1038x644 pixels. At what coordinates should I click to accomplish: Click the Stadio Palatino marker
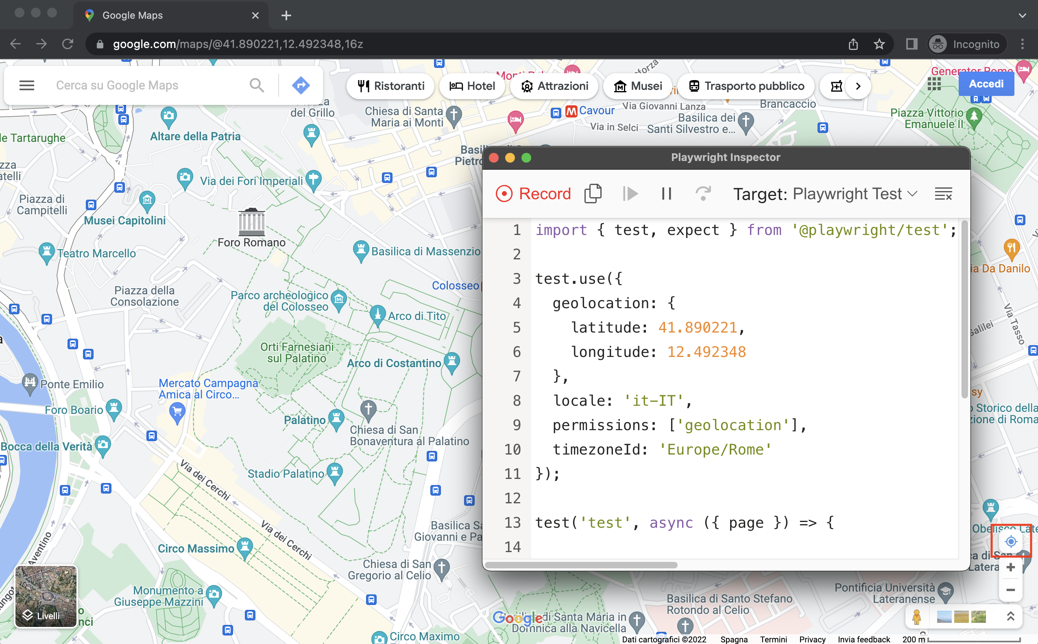(x=334, y=473)
